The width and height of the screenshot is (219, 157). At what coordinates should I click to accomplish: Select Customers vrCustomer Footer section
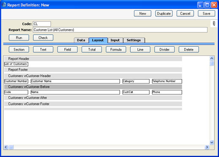93,104
